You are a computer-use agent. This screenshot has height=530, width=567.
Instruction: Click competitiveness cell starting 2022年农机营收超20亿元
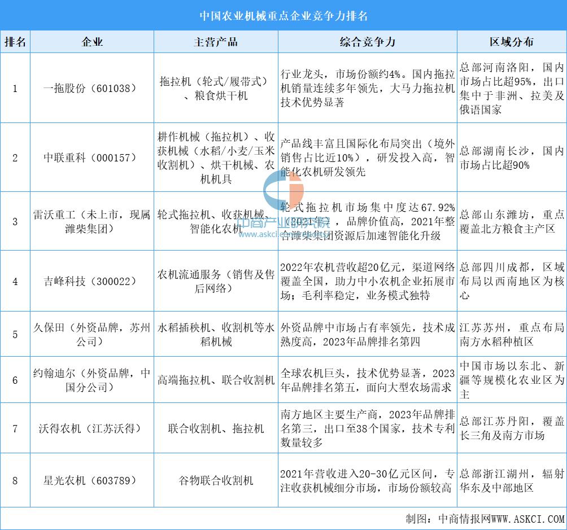click(x=368, y=281)
